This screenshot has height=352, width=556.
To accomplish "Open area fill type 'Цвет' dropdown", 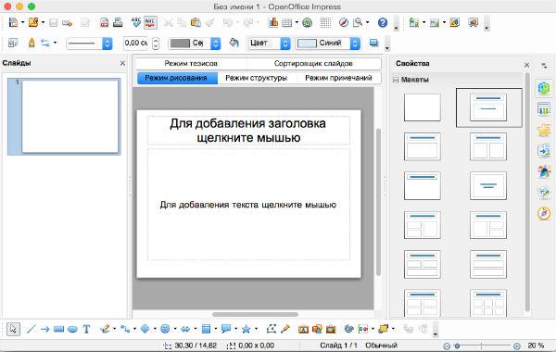I will pos(269,44).
